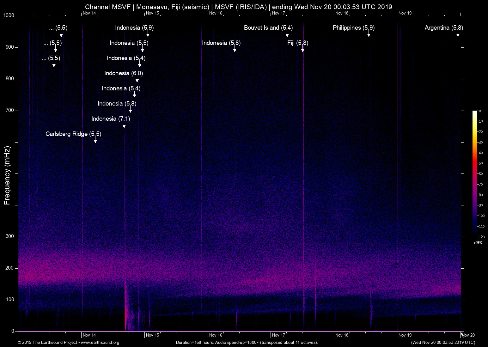
Task: Click the Frequency (mHz) axis title
Action: pyautogui.click(x=7, y=175)
